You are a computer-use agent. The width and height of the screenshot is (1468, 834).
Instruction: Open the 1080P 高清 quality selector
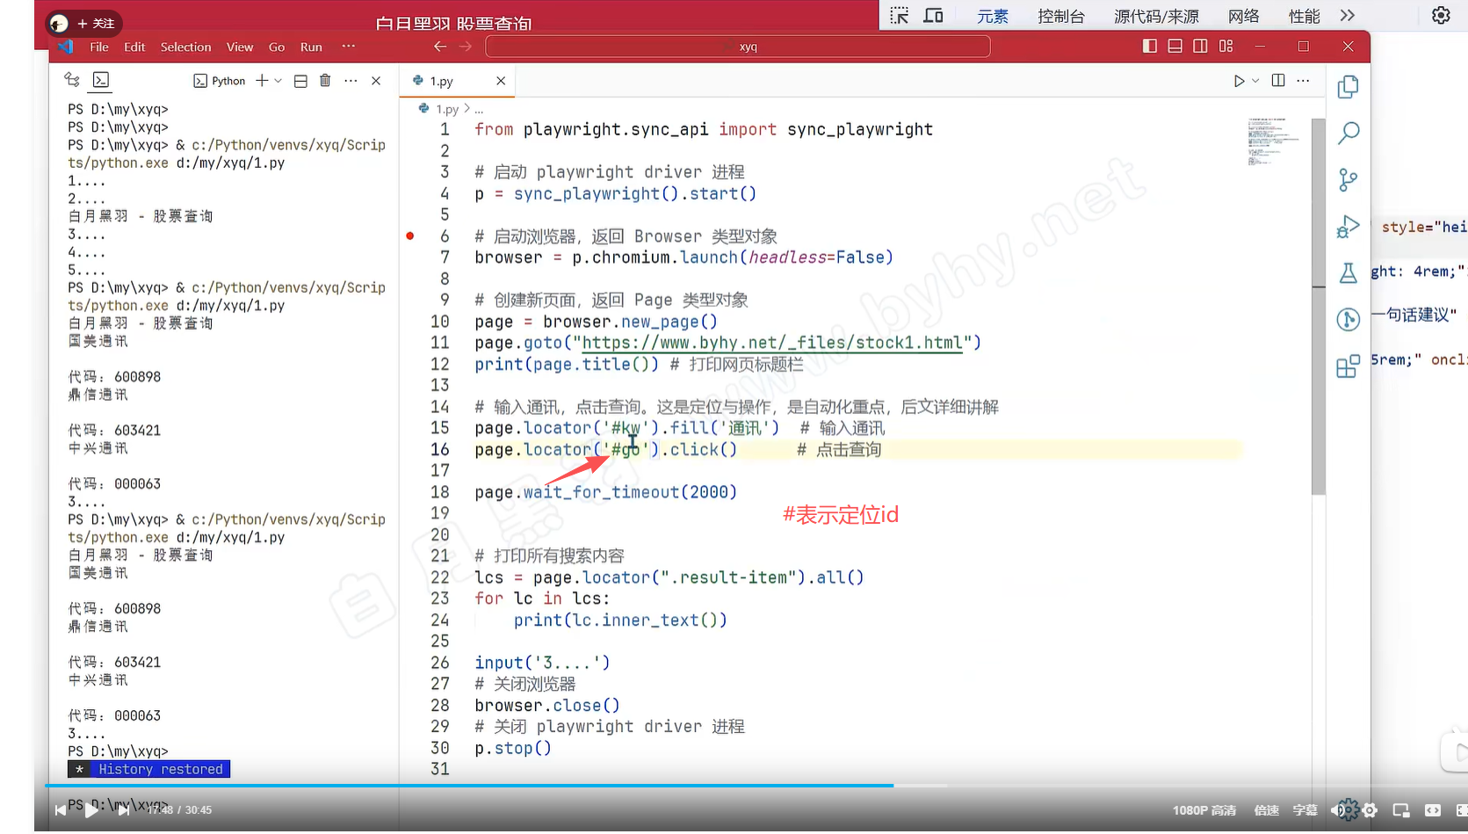click(1204, 810)
